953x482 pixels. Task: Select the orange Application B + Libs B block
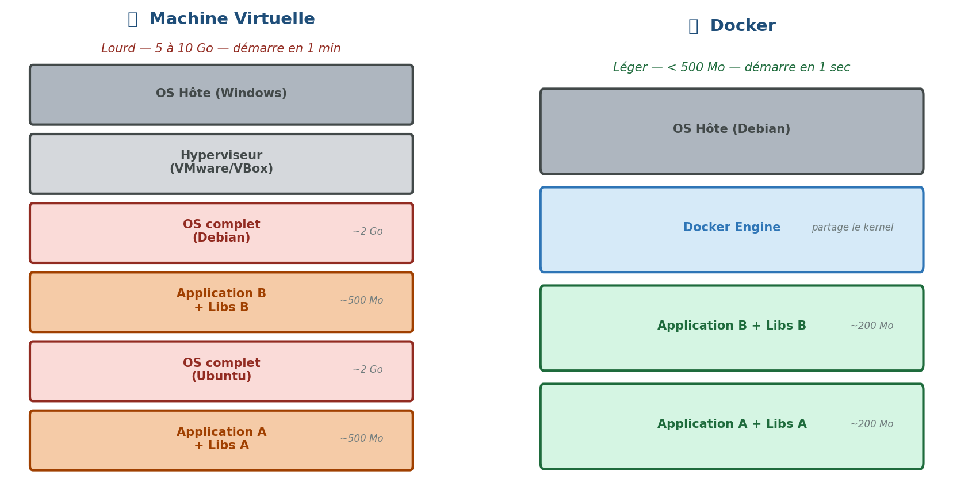(x=221, y=301)
